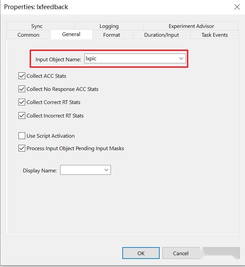The image size is (245, 267).
Task: Go to the Common tab
Action: pos(28,35)
